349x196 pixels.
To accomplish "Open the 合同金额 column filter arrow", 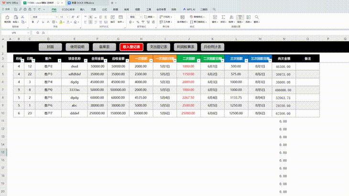I will pyautogui.click(x=106, y=61).
